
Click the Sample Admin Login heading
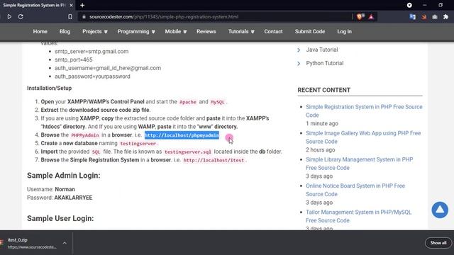(x=64, y=176)
